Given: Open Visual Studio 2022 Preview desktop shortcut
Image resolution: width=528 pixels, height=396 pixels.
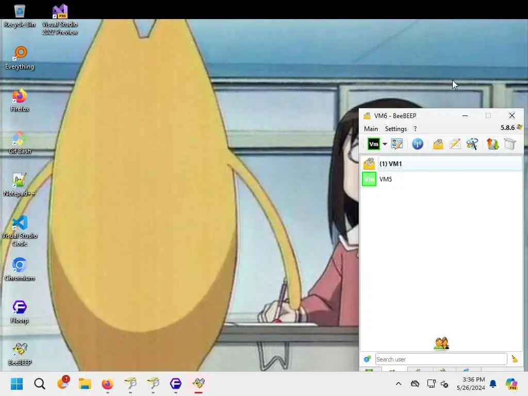Looking at the screenshot, I should pyautogui.click(x=60, y=20).
